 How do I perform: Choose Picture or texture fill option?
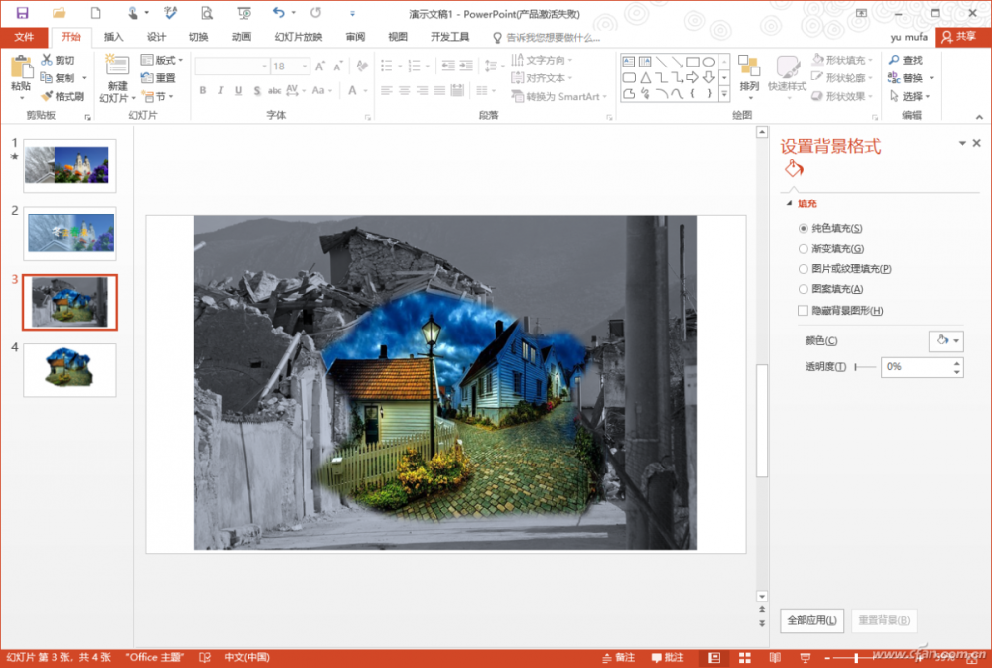point(804,269)
